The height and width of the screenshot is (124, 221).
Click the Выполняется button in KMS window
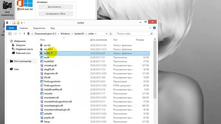(56, 7)
